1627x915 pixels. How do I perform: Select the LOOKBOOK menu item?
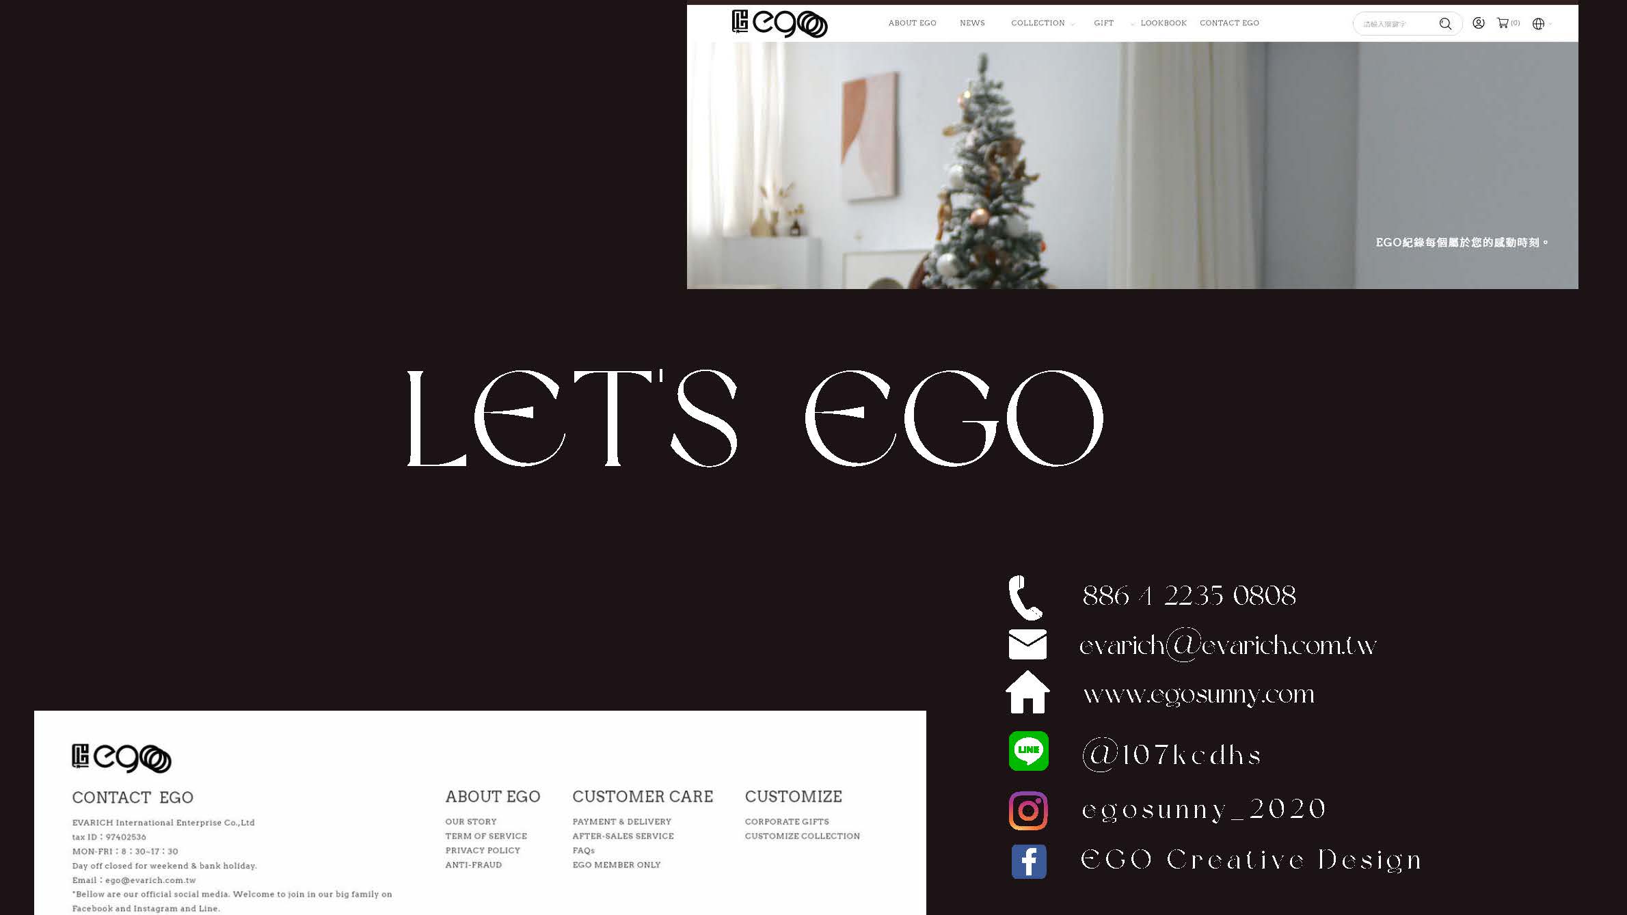[1164, 23]
